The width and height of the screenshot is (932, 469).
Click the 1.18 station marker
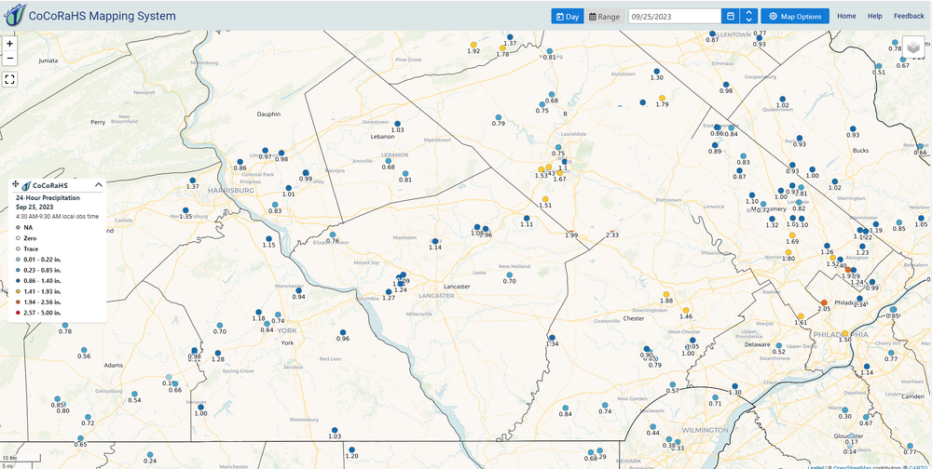click(x=258, y=312)
